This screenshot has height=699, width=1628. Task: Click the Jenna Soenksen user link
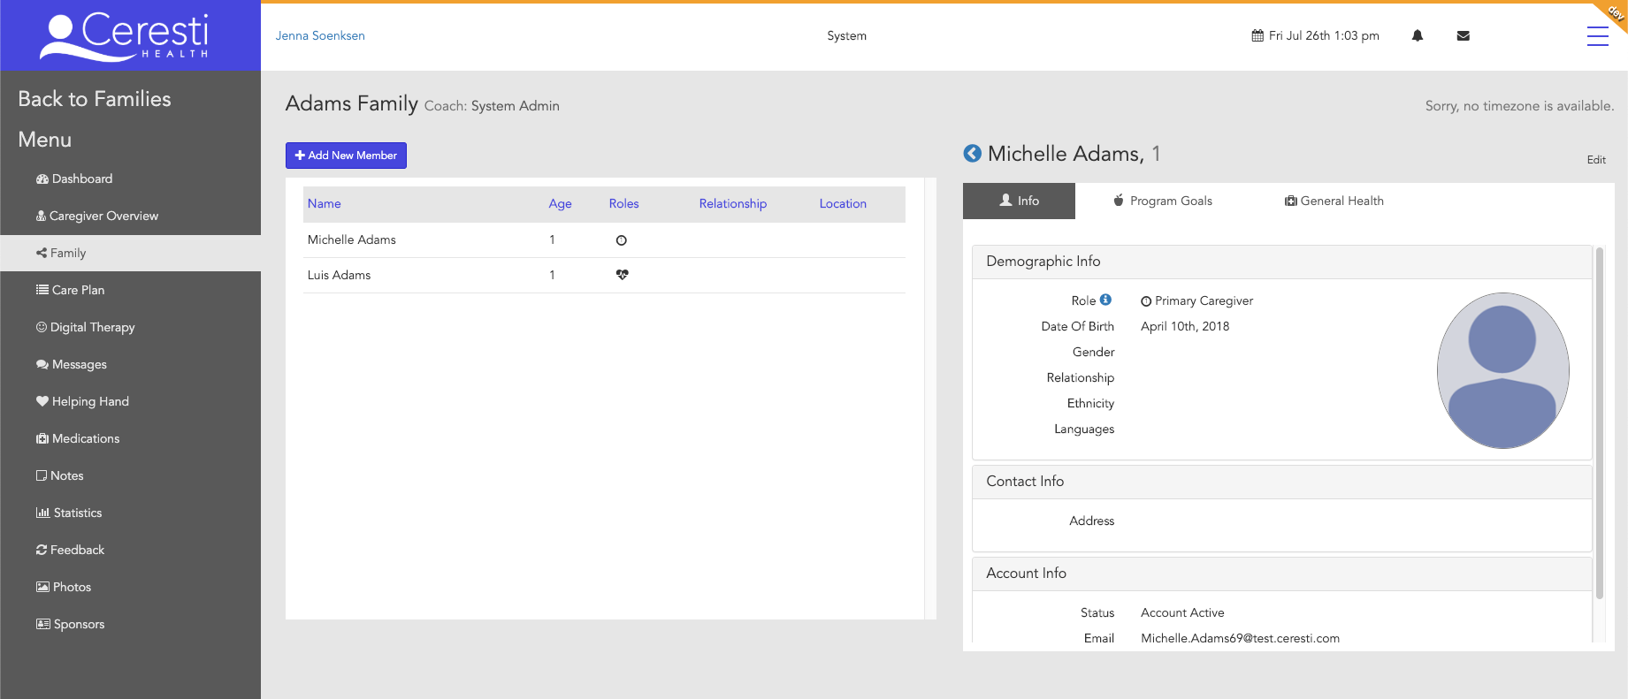point(320,35)
